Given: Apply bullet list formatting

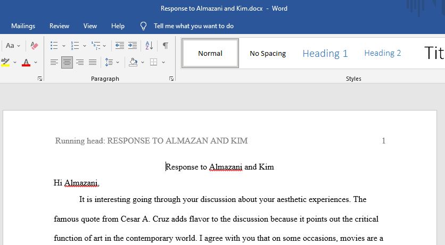Looking at the screenshot, I should 54,45.
